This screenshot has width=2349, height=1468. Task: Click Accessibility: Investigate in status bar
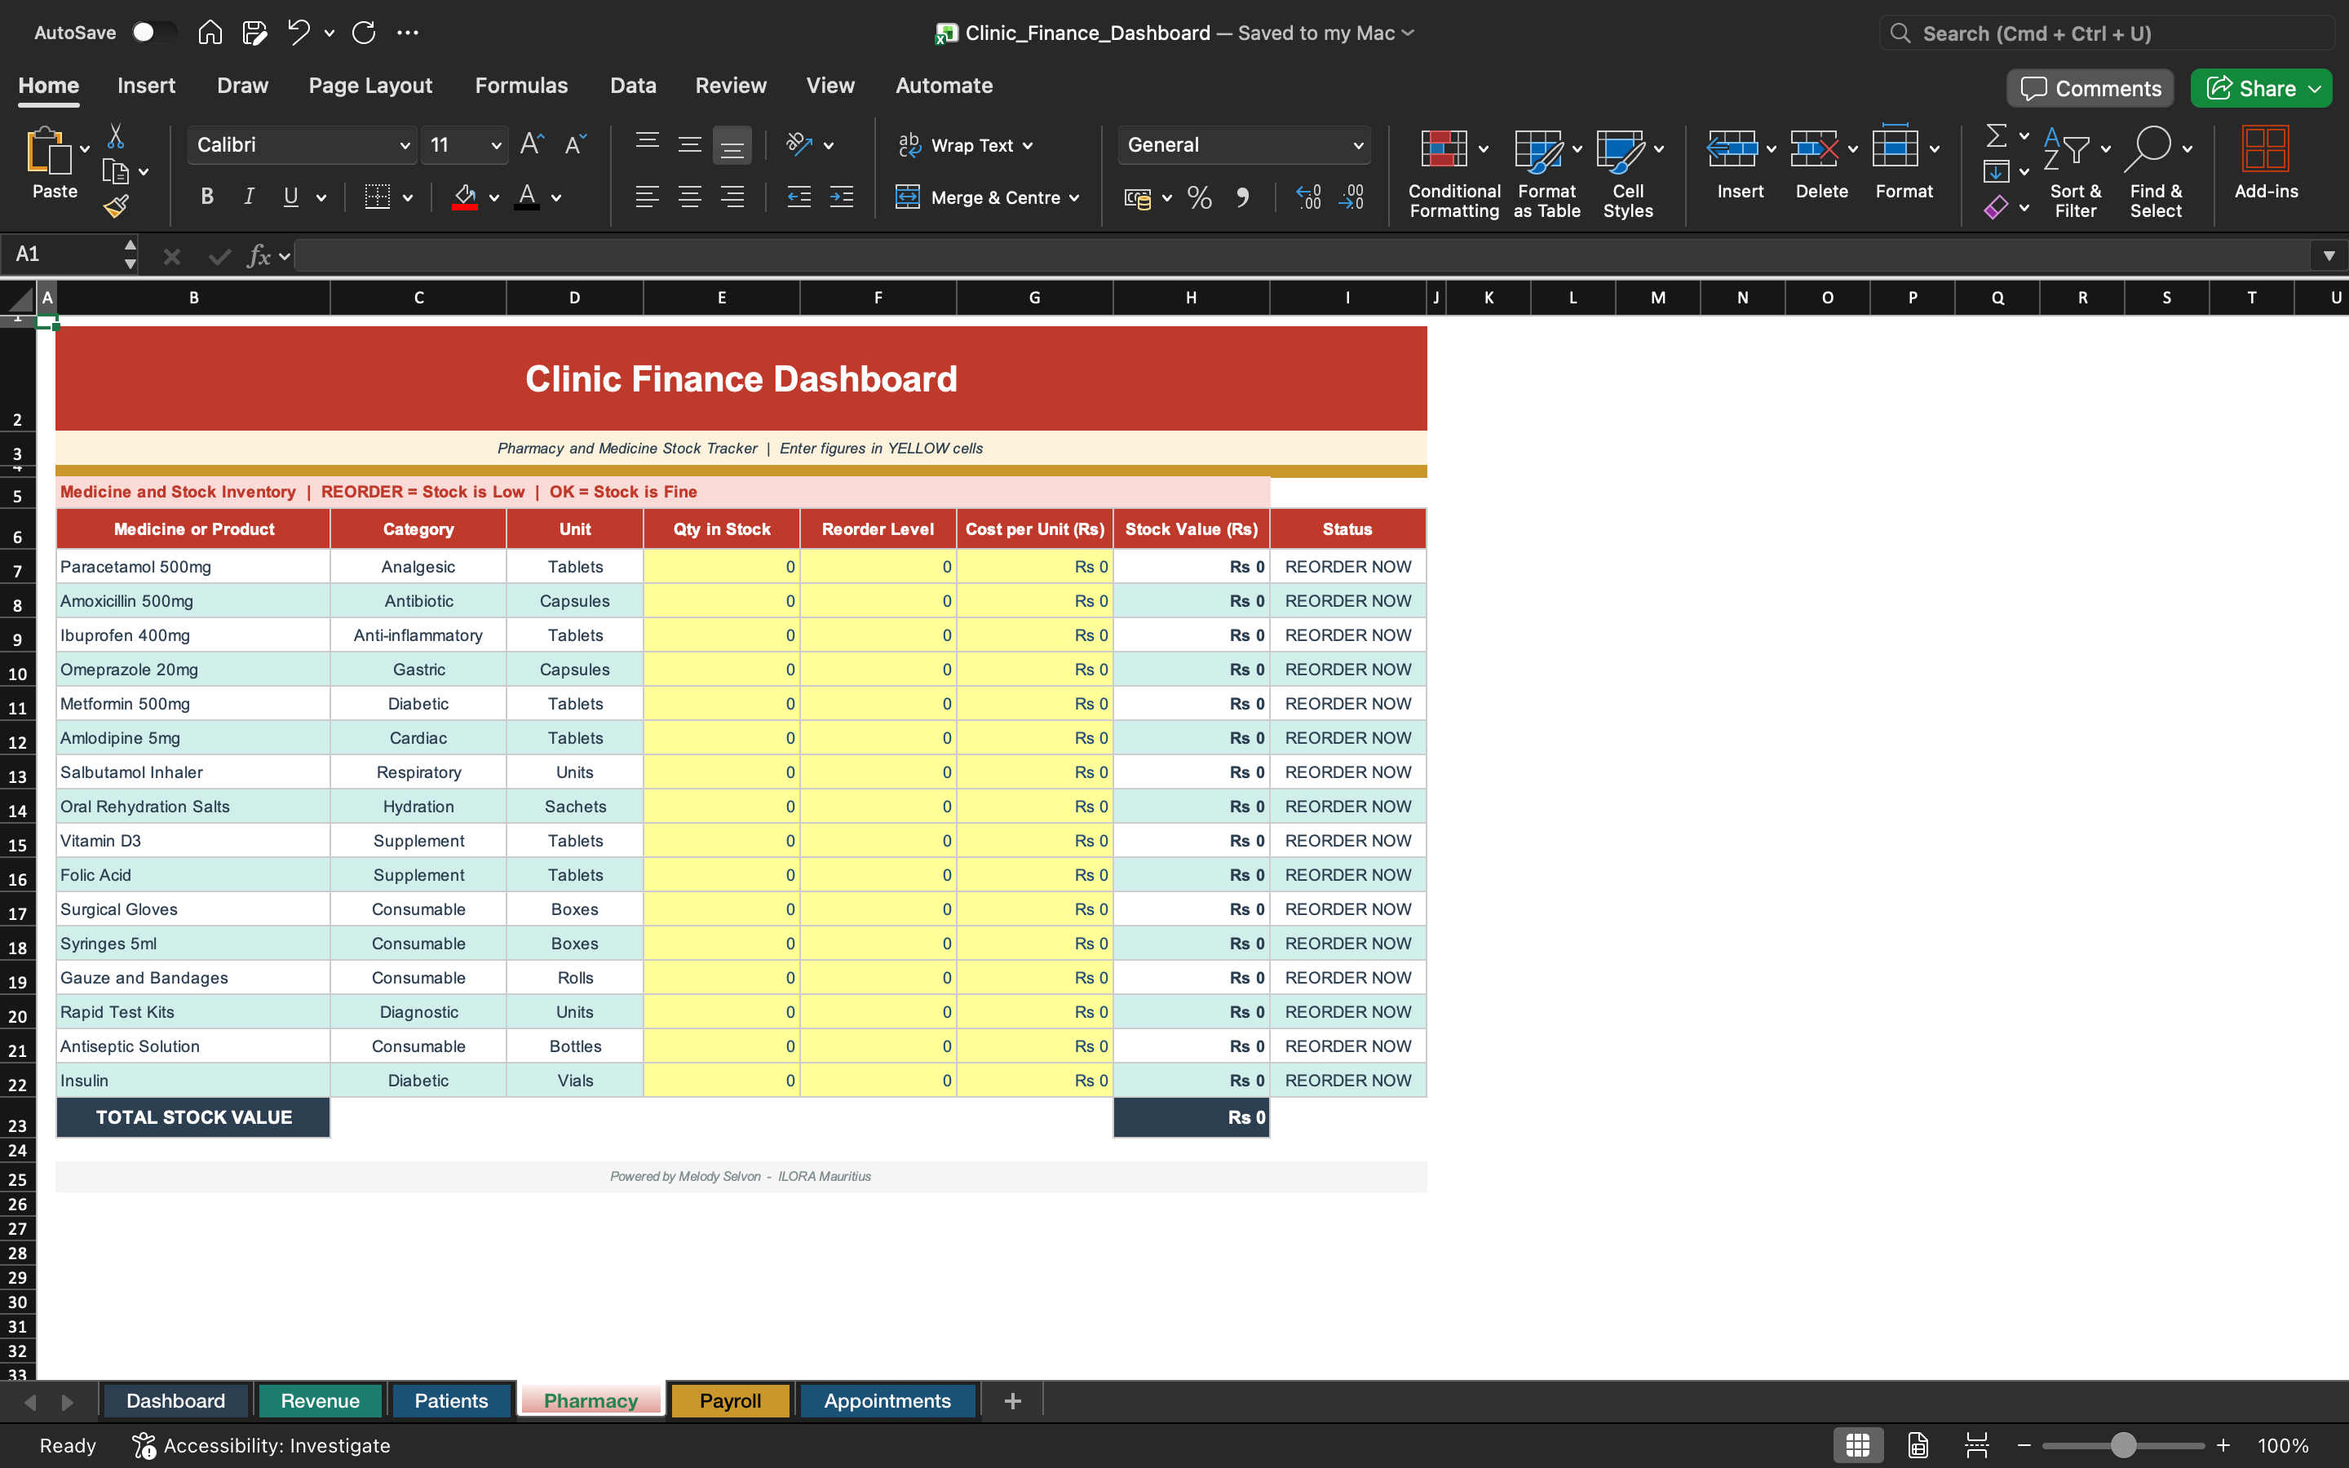(x=261, y=1446)
